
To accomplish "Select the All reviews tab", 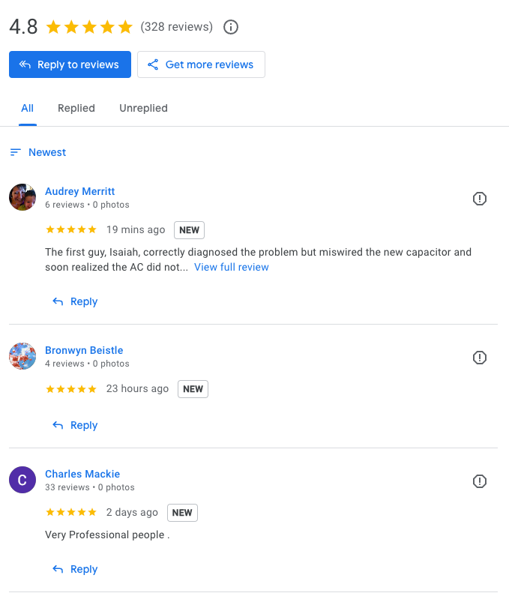I will 28,108.
